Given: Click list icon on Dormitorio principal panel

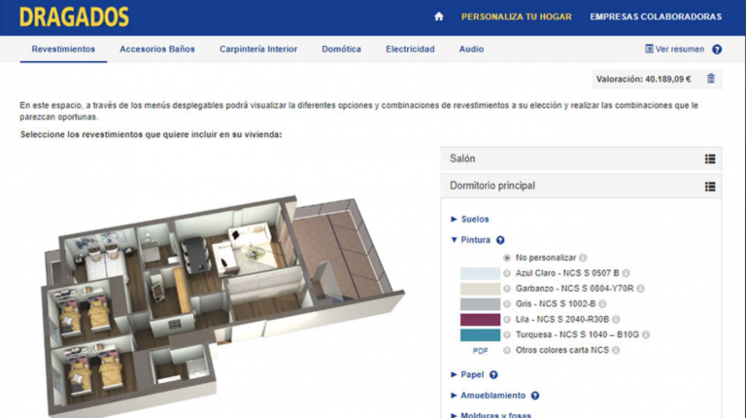Looking at the screenshot, I should [710, 186].
